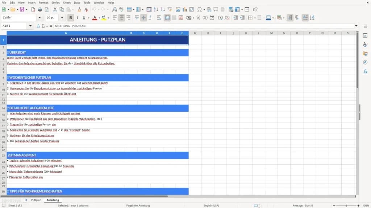
Task: Apply the red font color
Action: coord(95,18)
